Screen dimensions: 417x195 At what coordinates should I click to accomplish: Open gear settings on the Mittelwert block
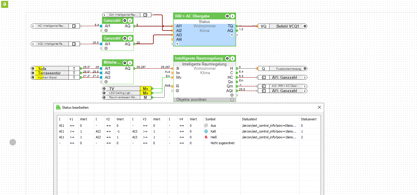(125, 62)
